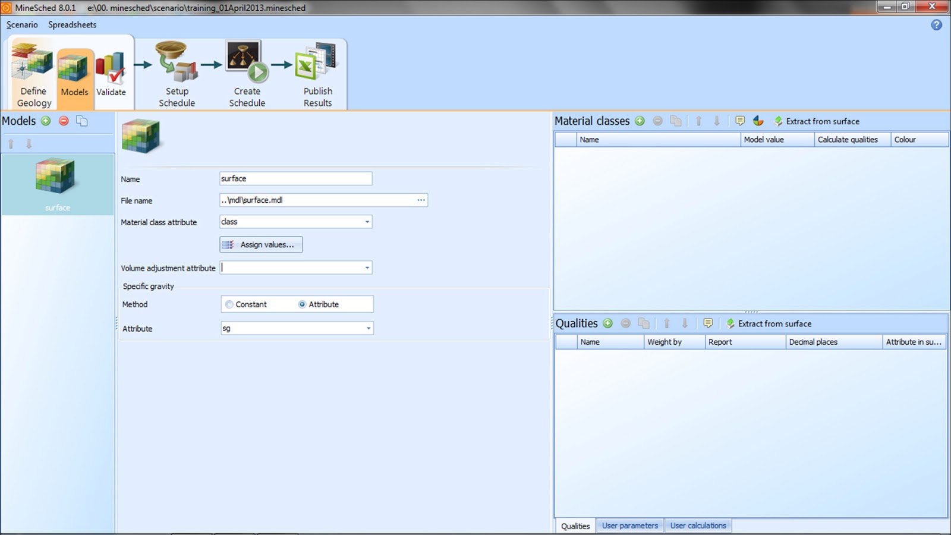951x535 pixels.
Task: Open the Setup Schedule step
Action: click(x=177, y=71)
